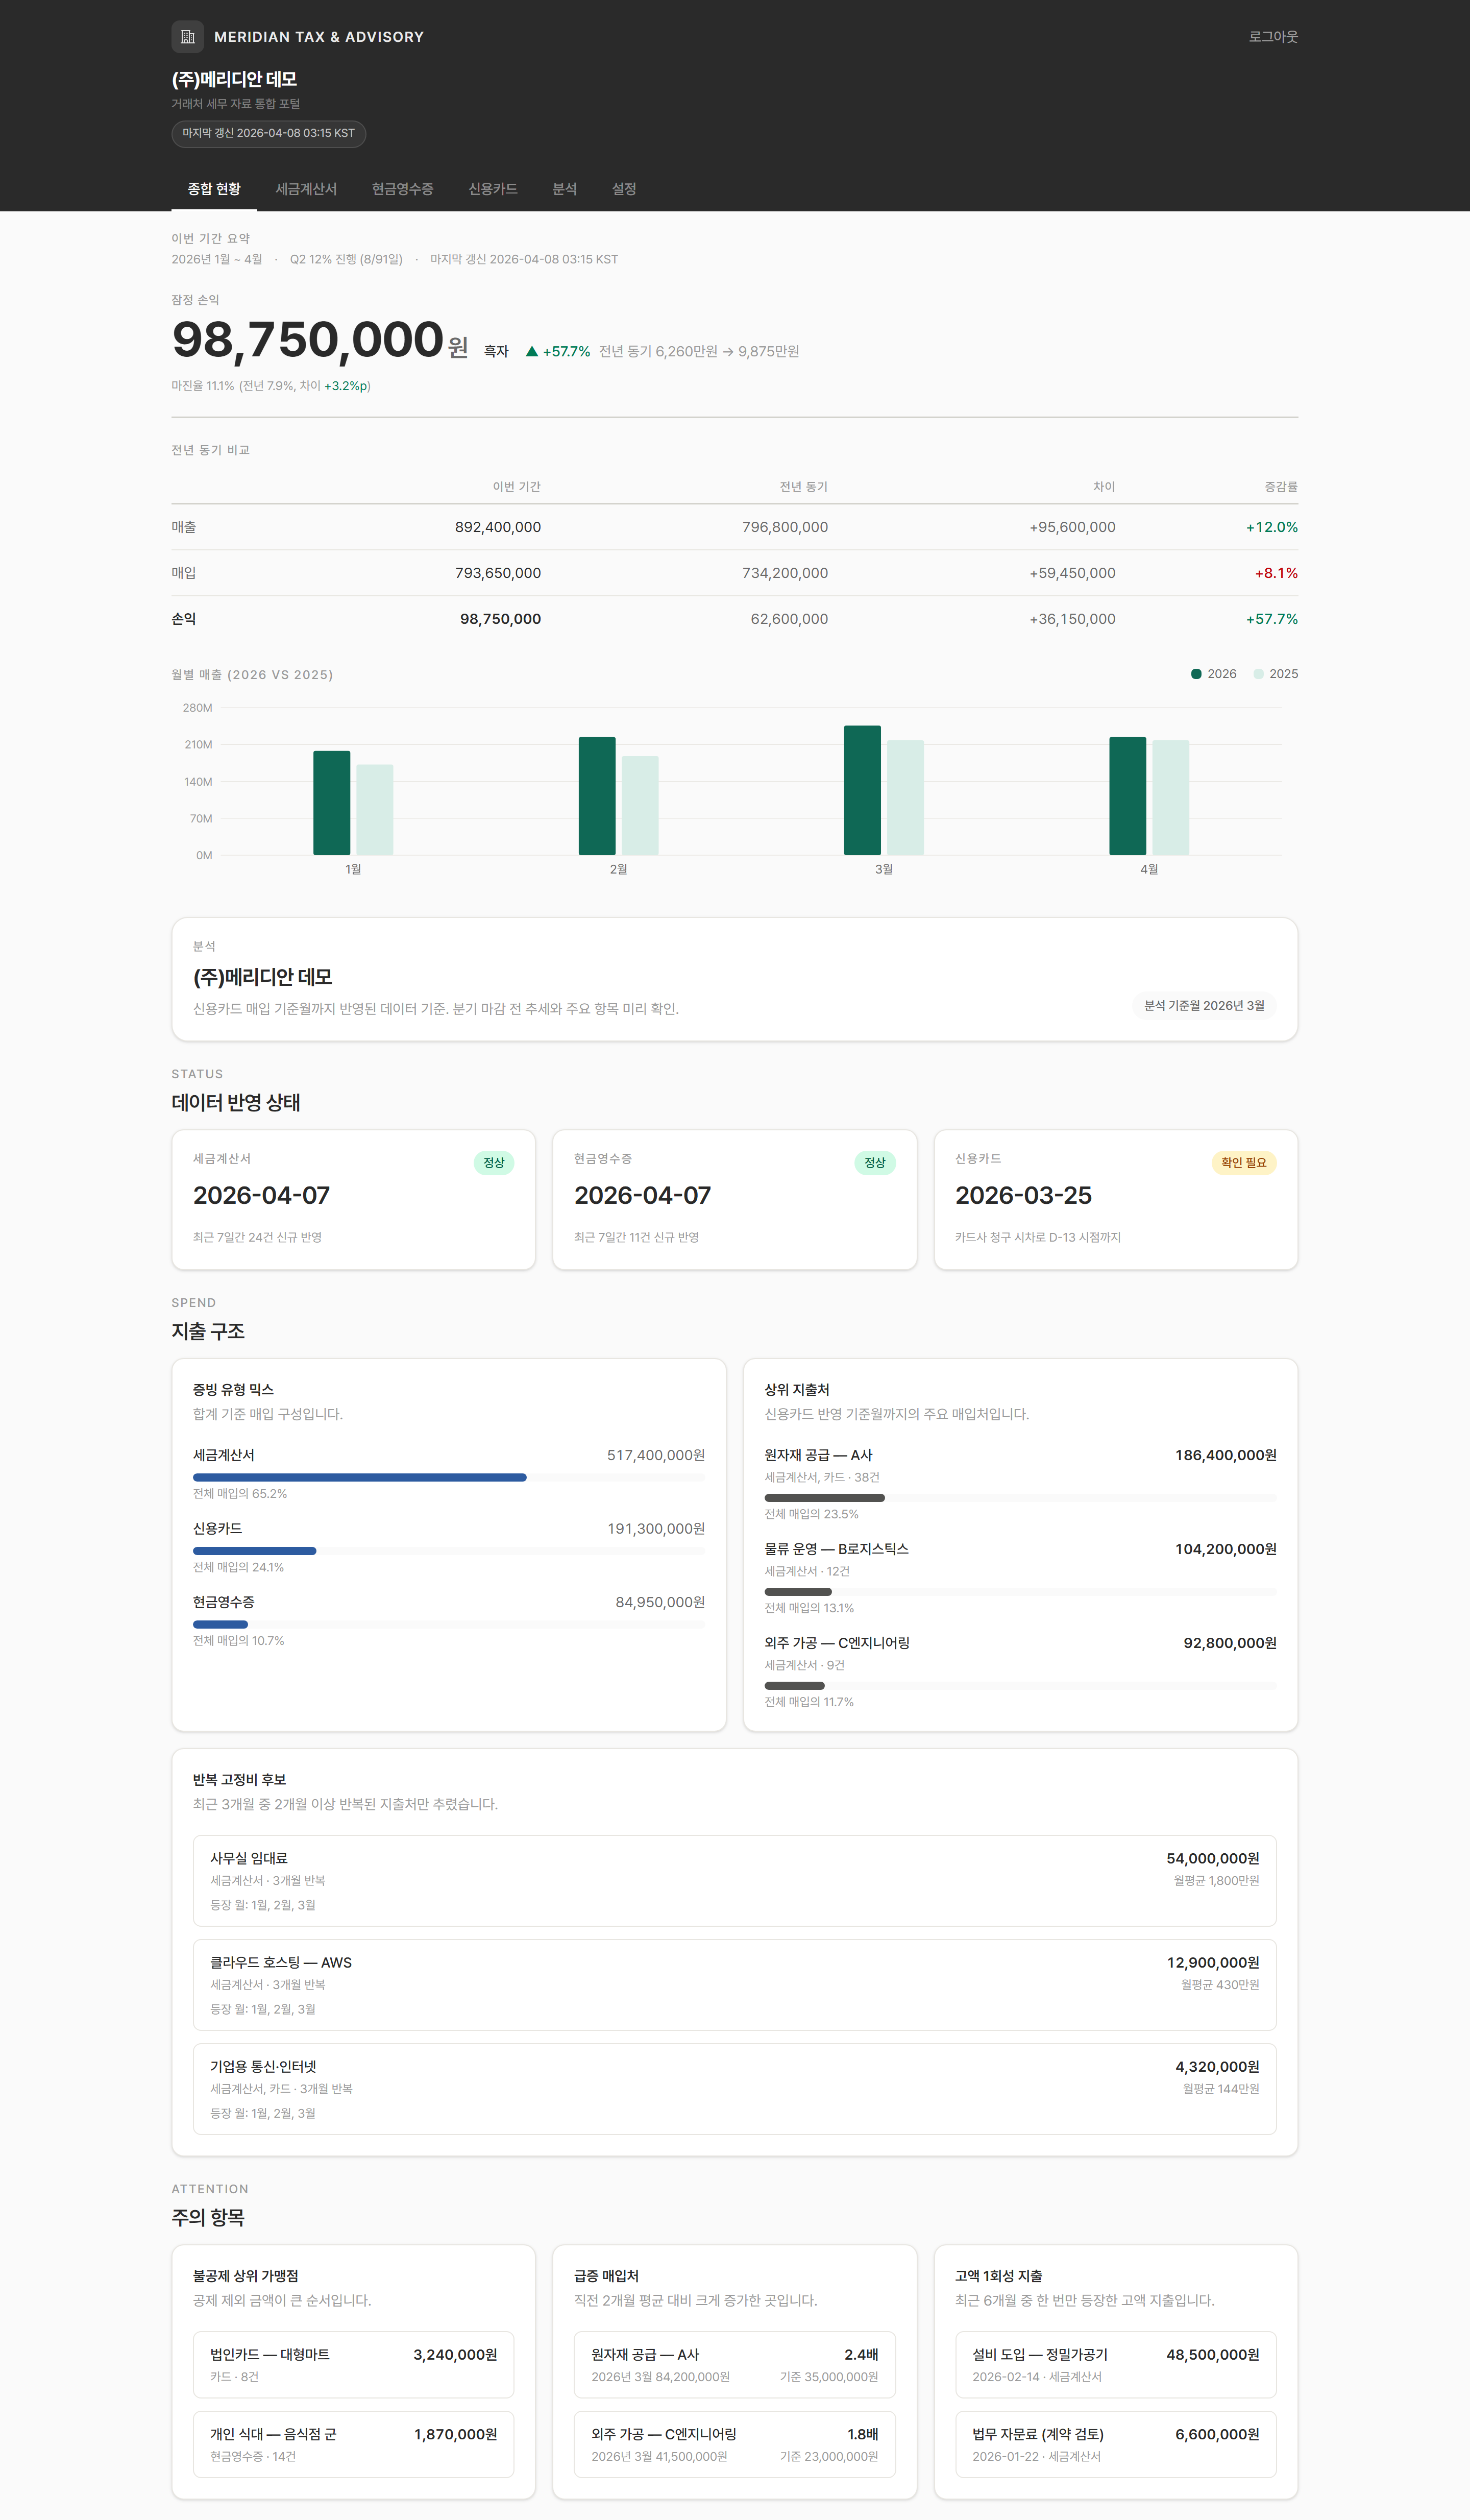Switch to the 세금계산서 tab
The height and width of the screenshot is (2520, 1470).
[306, 189]
